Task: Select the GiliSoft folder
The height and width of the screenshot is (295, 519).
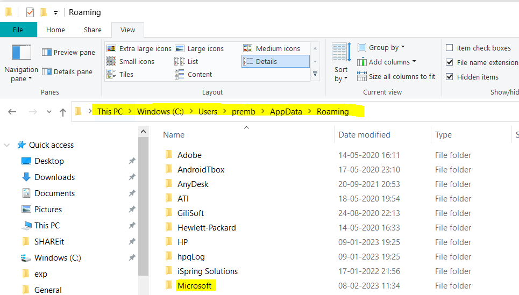Action: click(x=190, y=213)
